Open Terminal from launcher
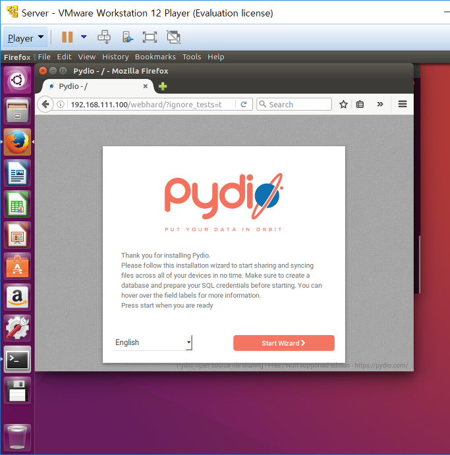 click(x=17, y=360)
